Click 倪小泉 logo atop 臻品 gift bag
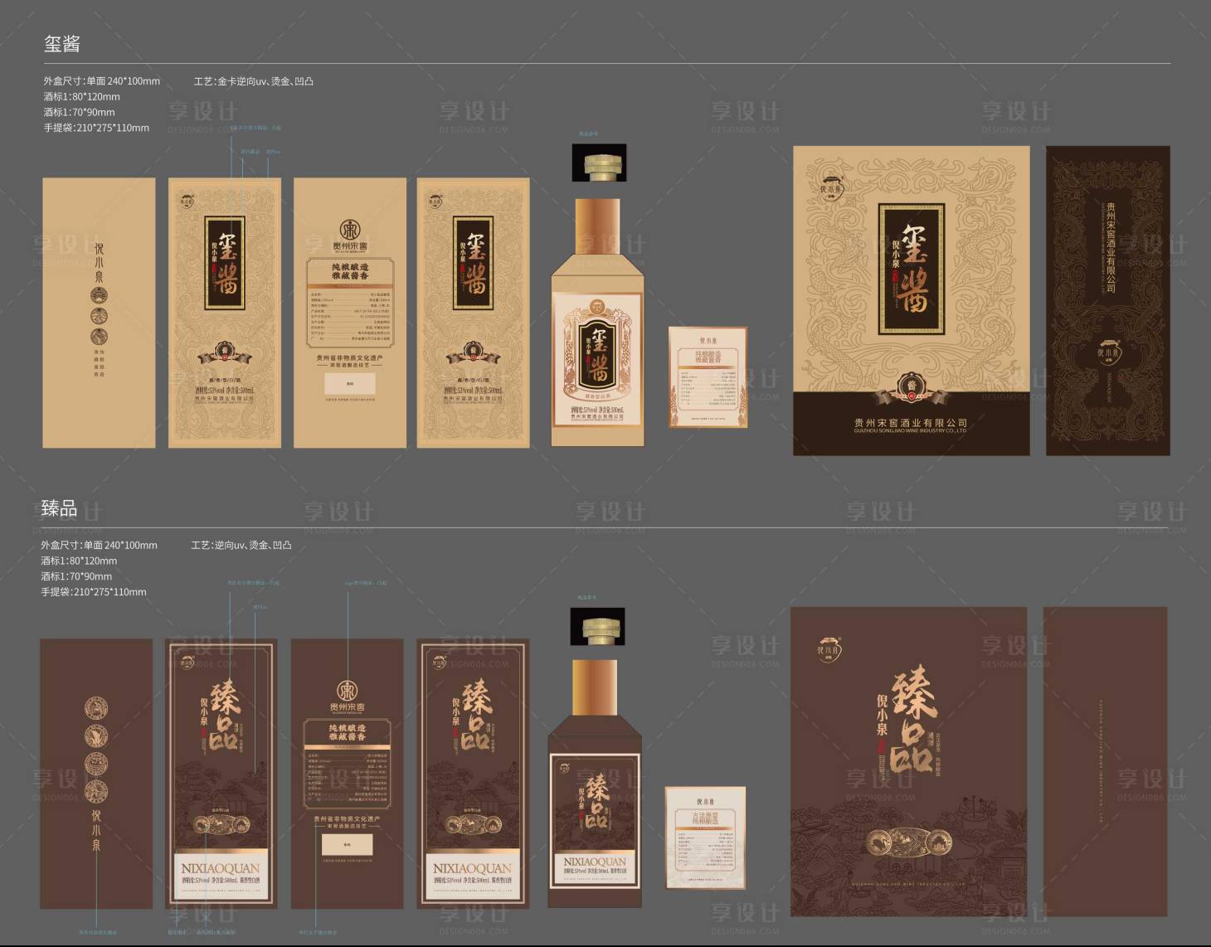Screen dimensions: 1211x947 point(828,649)
